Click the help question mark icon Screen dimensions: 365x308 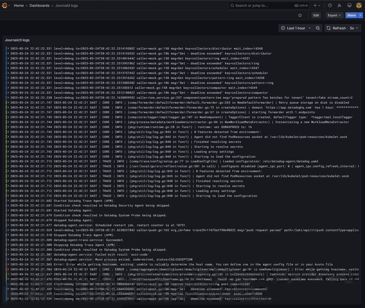329,5
